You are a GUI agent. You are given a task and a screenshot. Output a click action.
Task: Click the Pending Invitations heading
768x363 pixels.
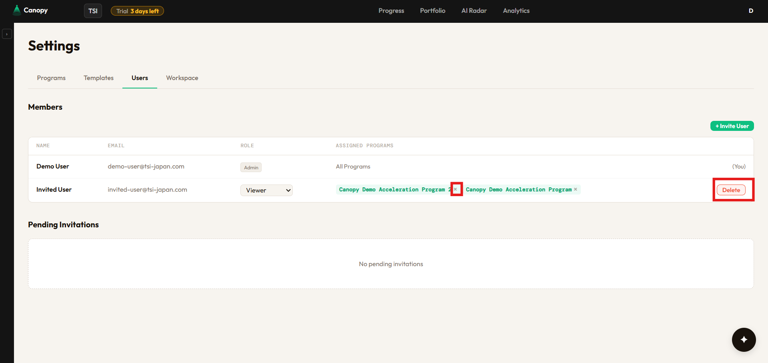(x=63, y=225)
